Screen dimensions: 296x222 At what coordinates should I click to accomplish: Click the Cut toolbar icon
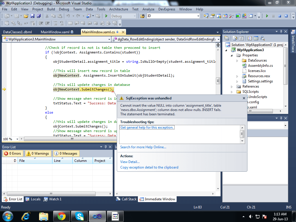point(47,16)
